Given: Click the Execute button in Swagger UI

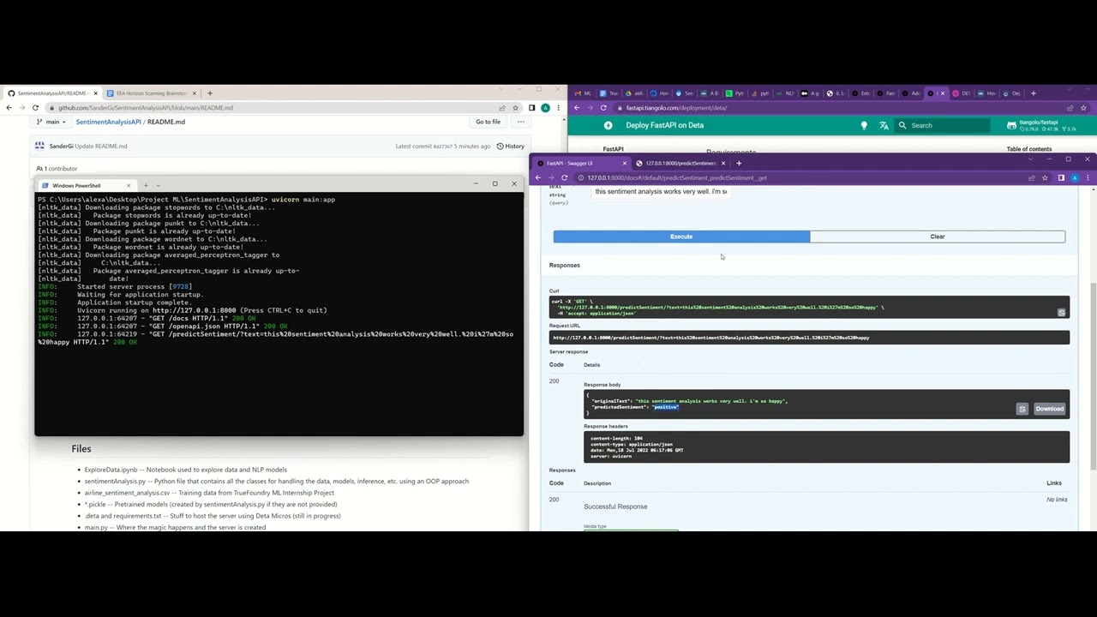Looking at the screenshot, I should tap(681, 237).
